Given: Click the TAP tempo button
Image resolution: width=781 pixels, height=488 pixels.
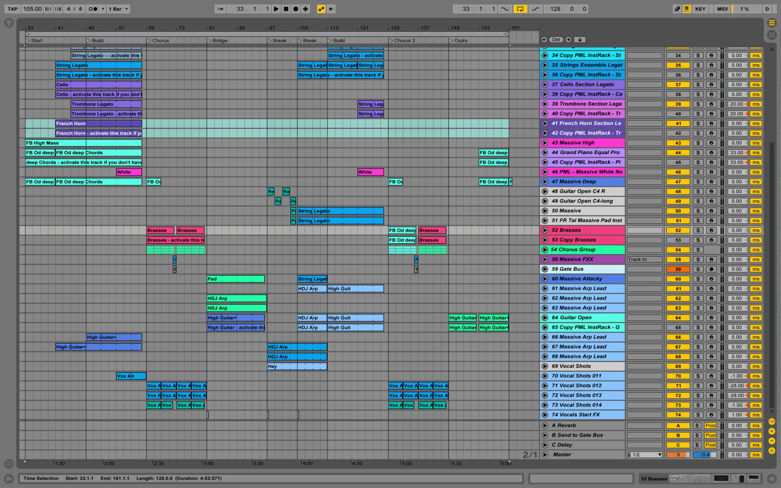Looking at the screenshot, I should [x=13, y=9].
